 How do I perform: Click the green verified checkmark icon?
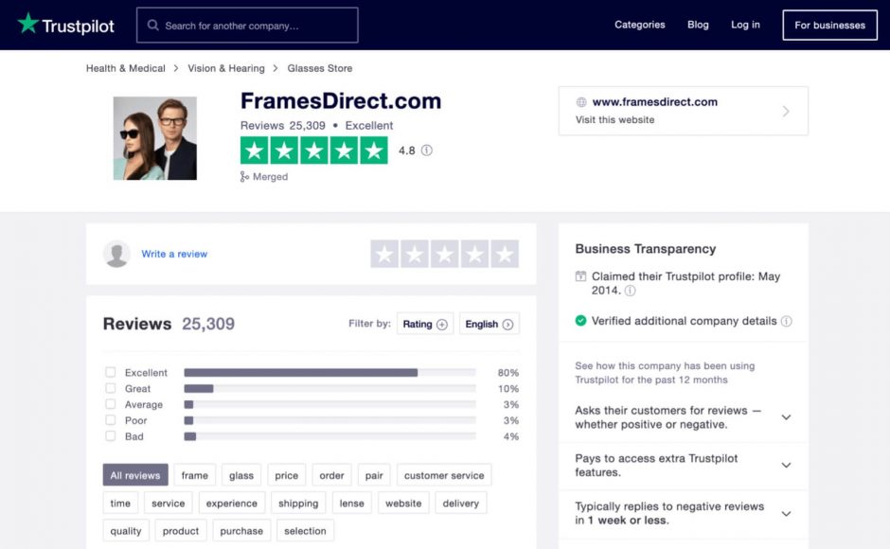pos(581,321)
